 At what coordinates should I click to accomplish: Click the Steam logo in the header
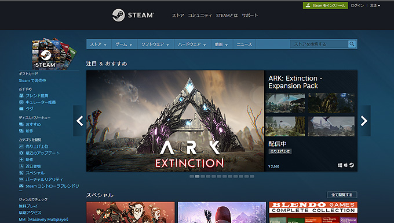(133, 15)
